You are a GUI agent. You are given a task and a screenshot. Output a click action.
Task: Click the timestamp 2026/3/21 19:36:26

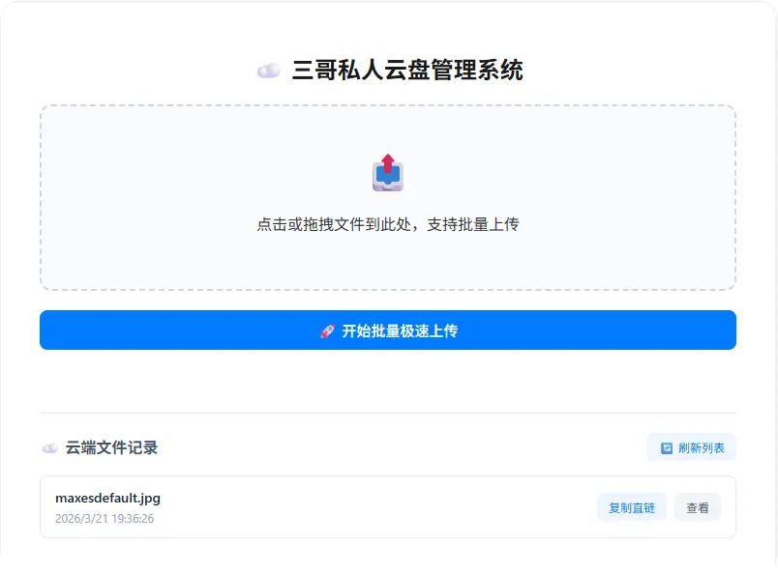(x=103, y=517)
